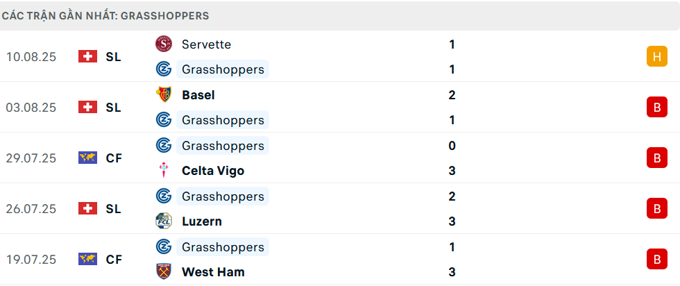Screen dimensions: 680x286
Task: Click red B badge for Luzern match
Action: point(656,209)
